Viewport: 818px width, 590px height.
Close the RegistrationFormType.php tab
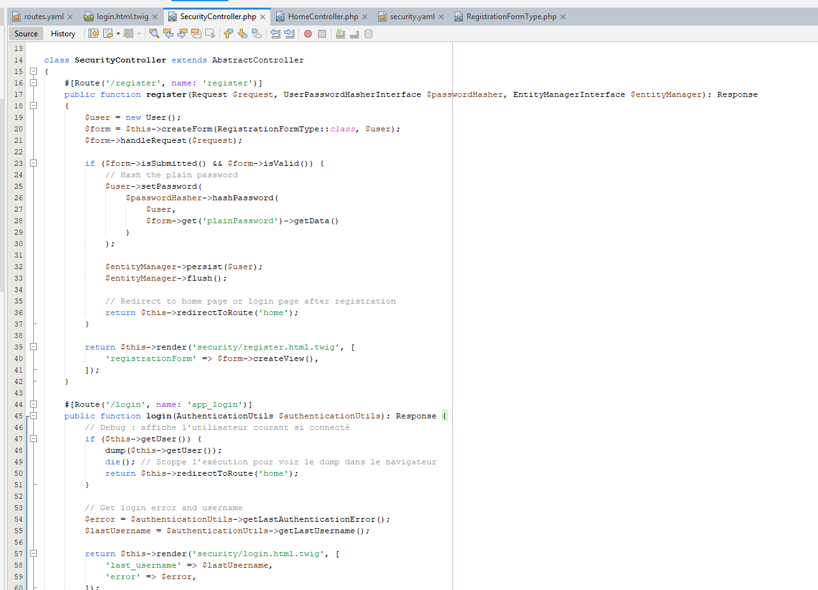pos(562,17)
